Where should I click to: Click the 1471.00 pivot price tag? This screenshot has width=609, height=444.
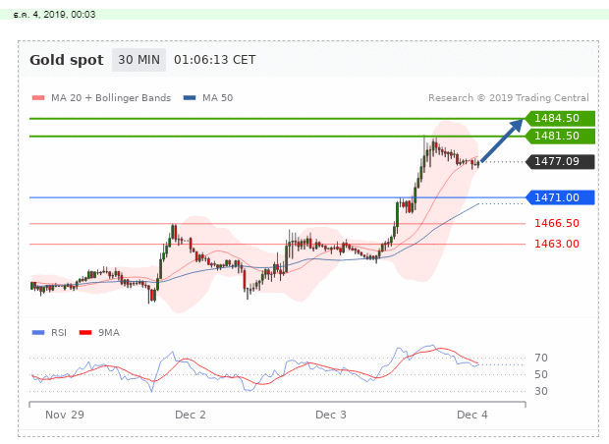(560, 197)
